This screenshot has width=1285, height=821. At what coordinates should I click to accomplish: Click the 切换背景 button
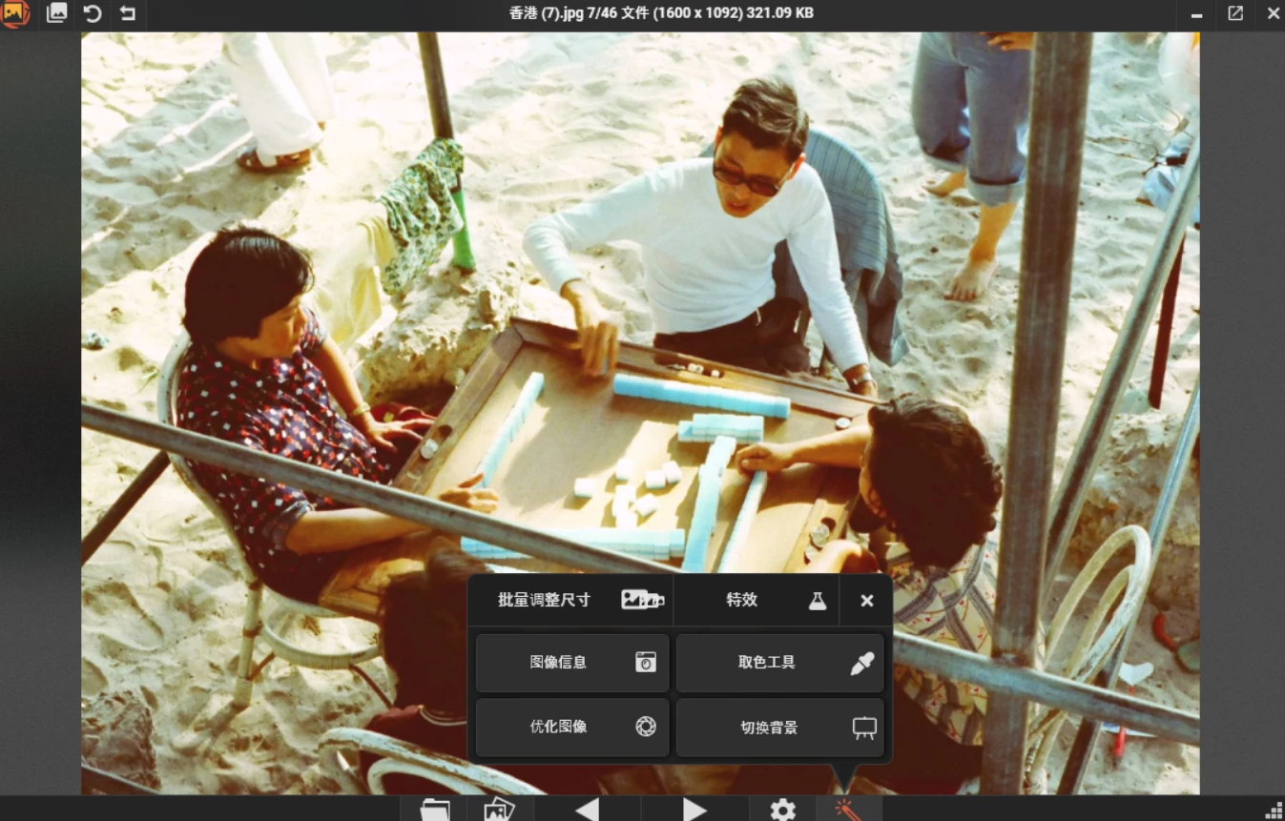pyautogui.click(x=779, y=727)
